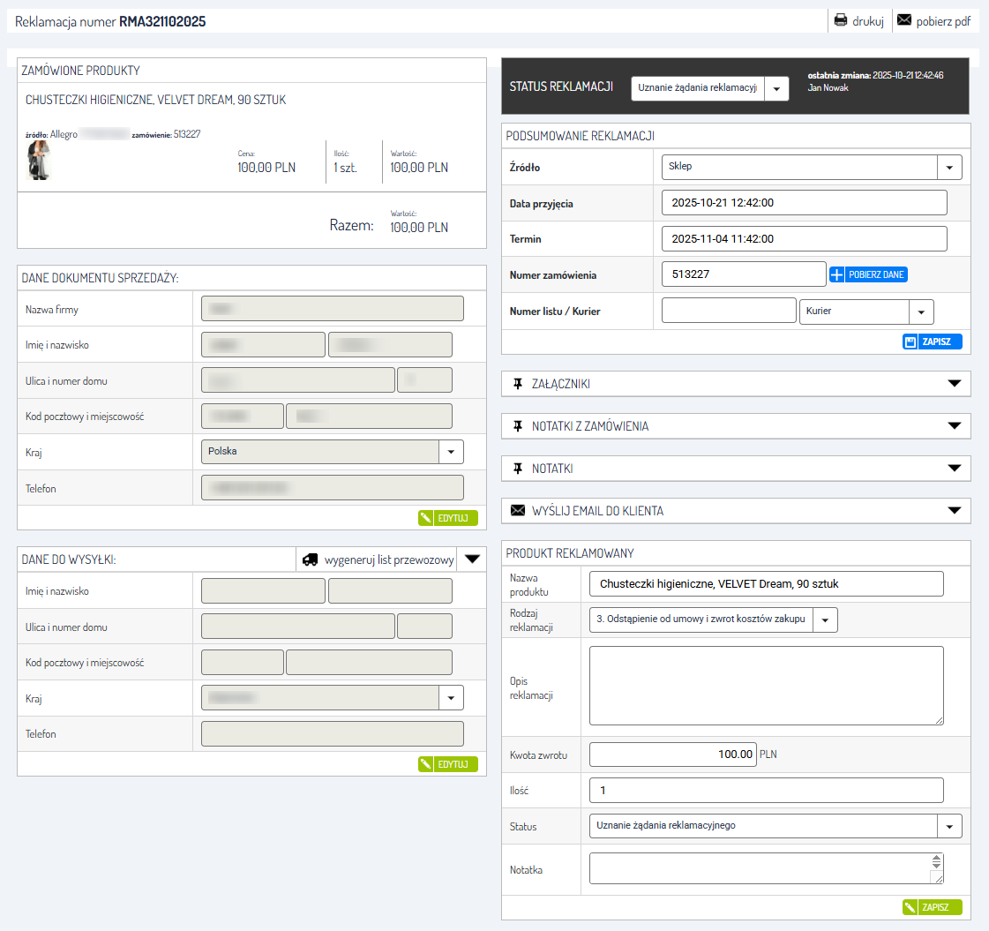Open the Kurier selection dropdown
This screenshot has height=931, width=989.
coord(921,311)
